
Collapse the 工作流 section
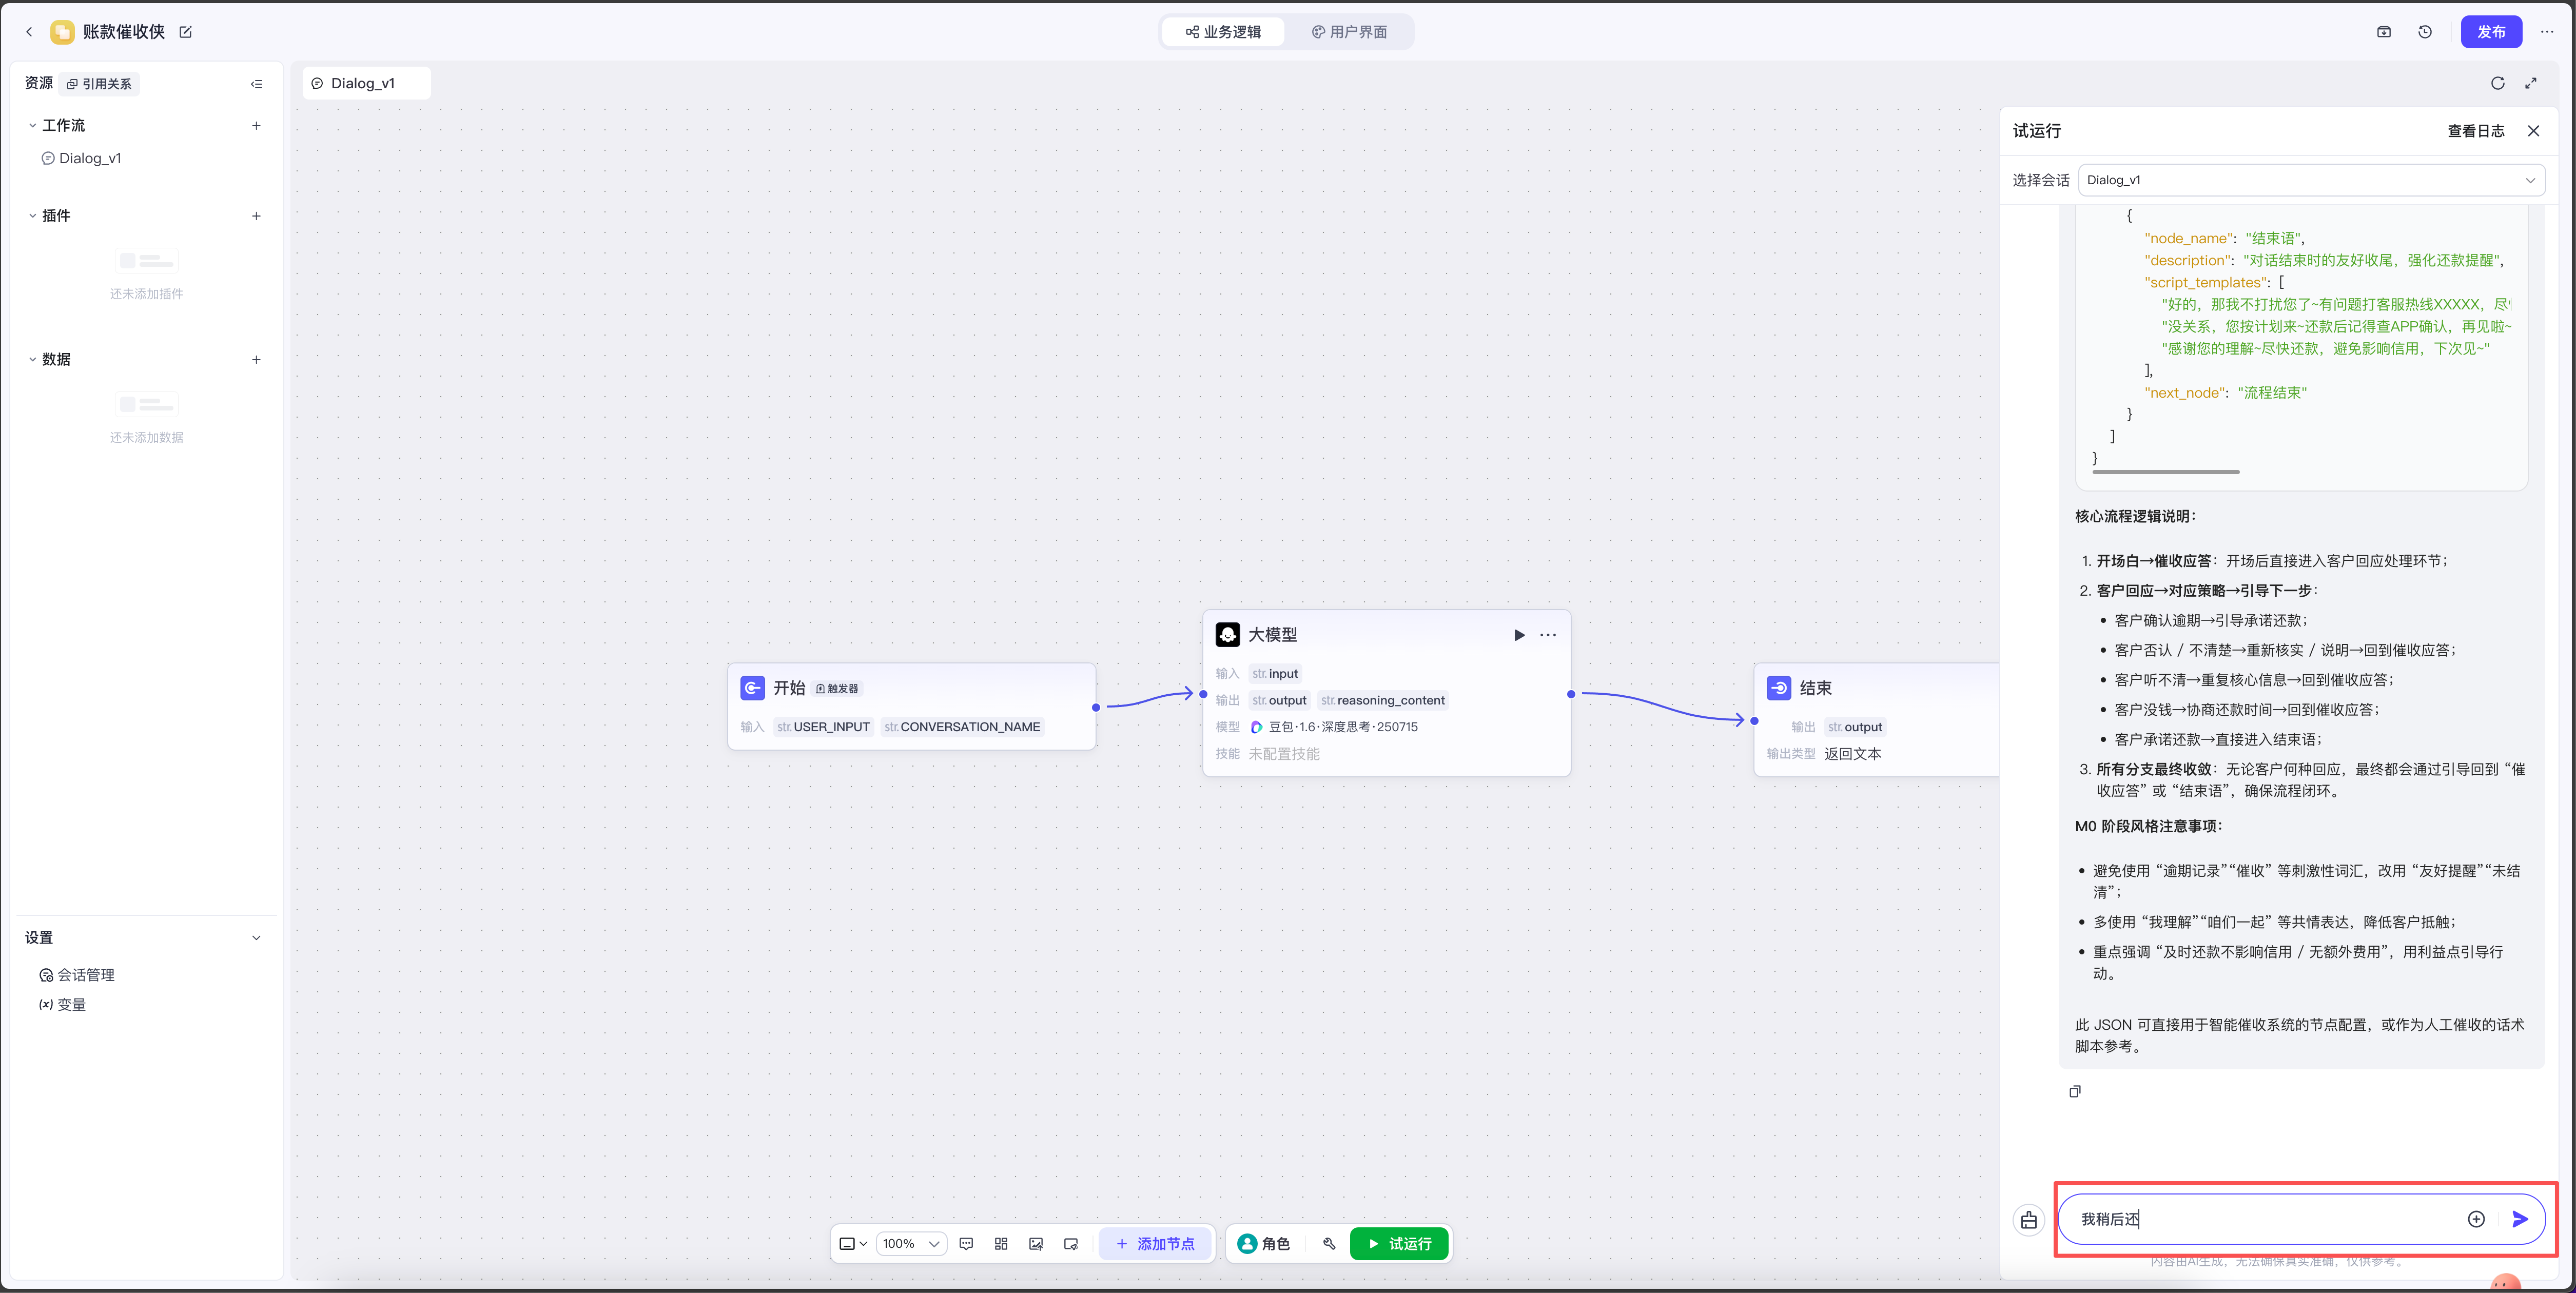(x=32, y=126)
